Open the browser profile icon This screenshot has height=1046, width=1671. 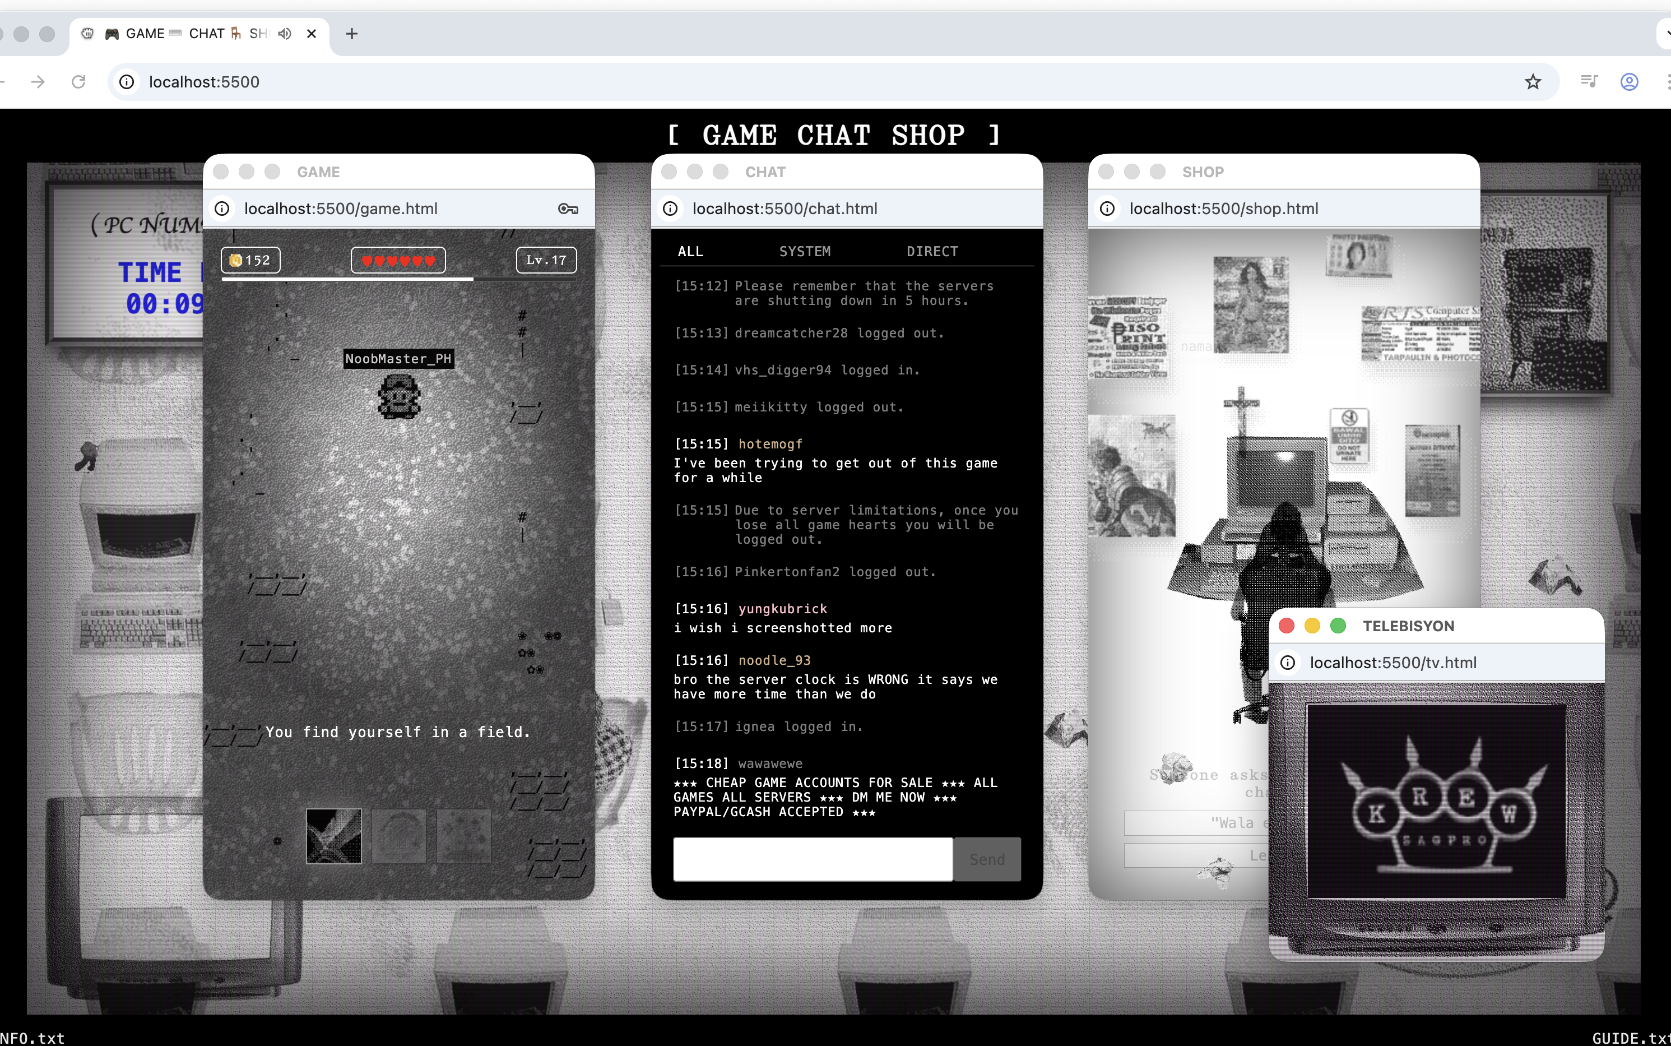pos(1630,82)
